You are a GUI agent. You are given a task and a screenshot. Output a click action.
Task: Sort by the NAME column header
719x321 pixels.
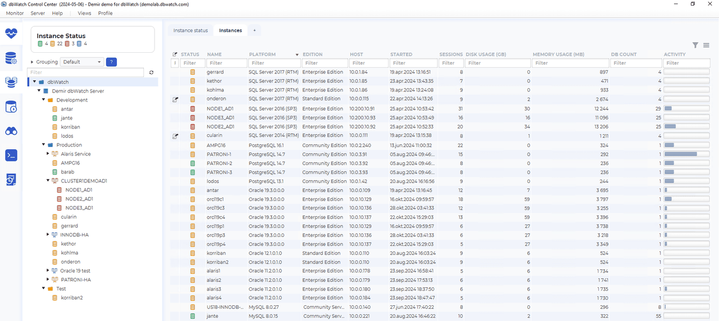pyautogui.click(x=214, y=54)
